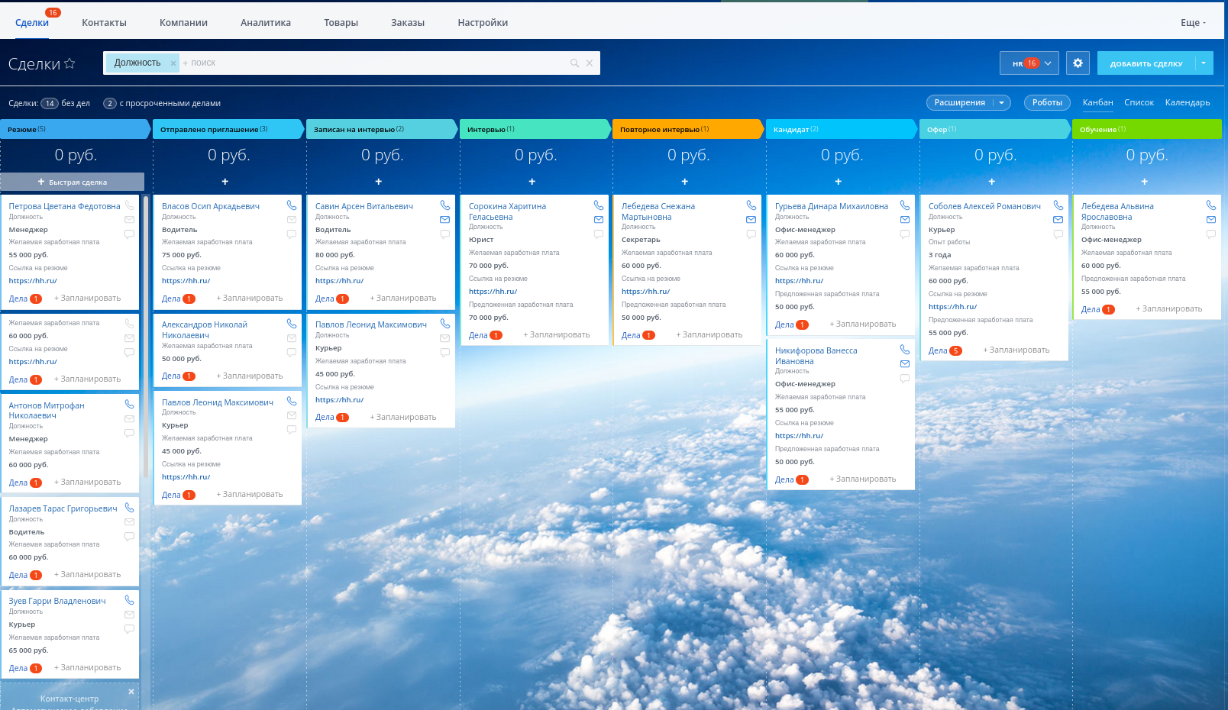The height and width of the screenshot is (710, 1228).
Task: Click the Роботы button
Action: pyautogui.click(x=1047, y=102)
